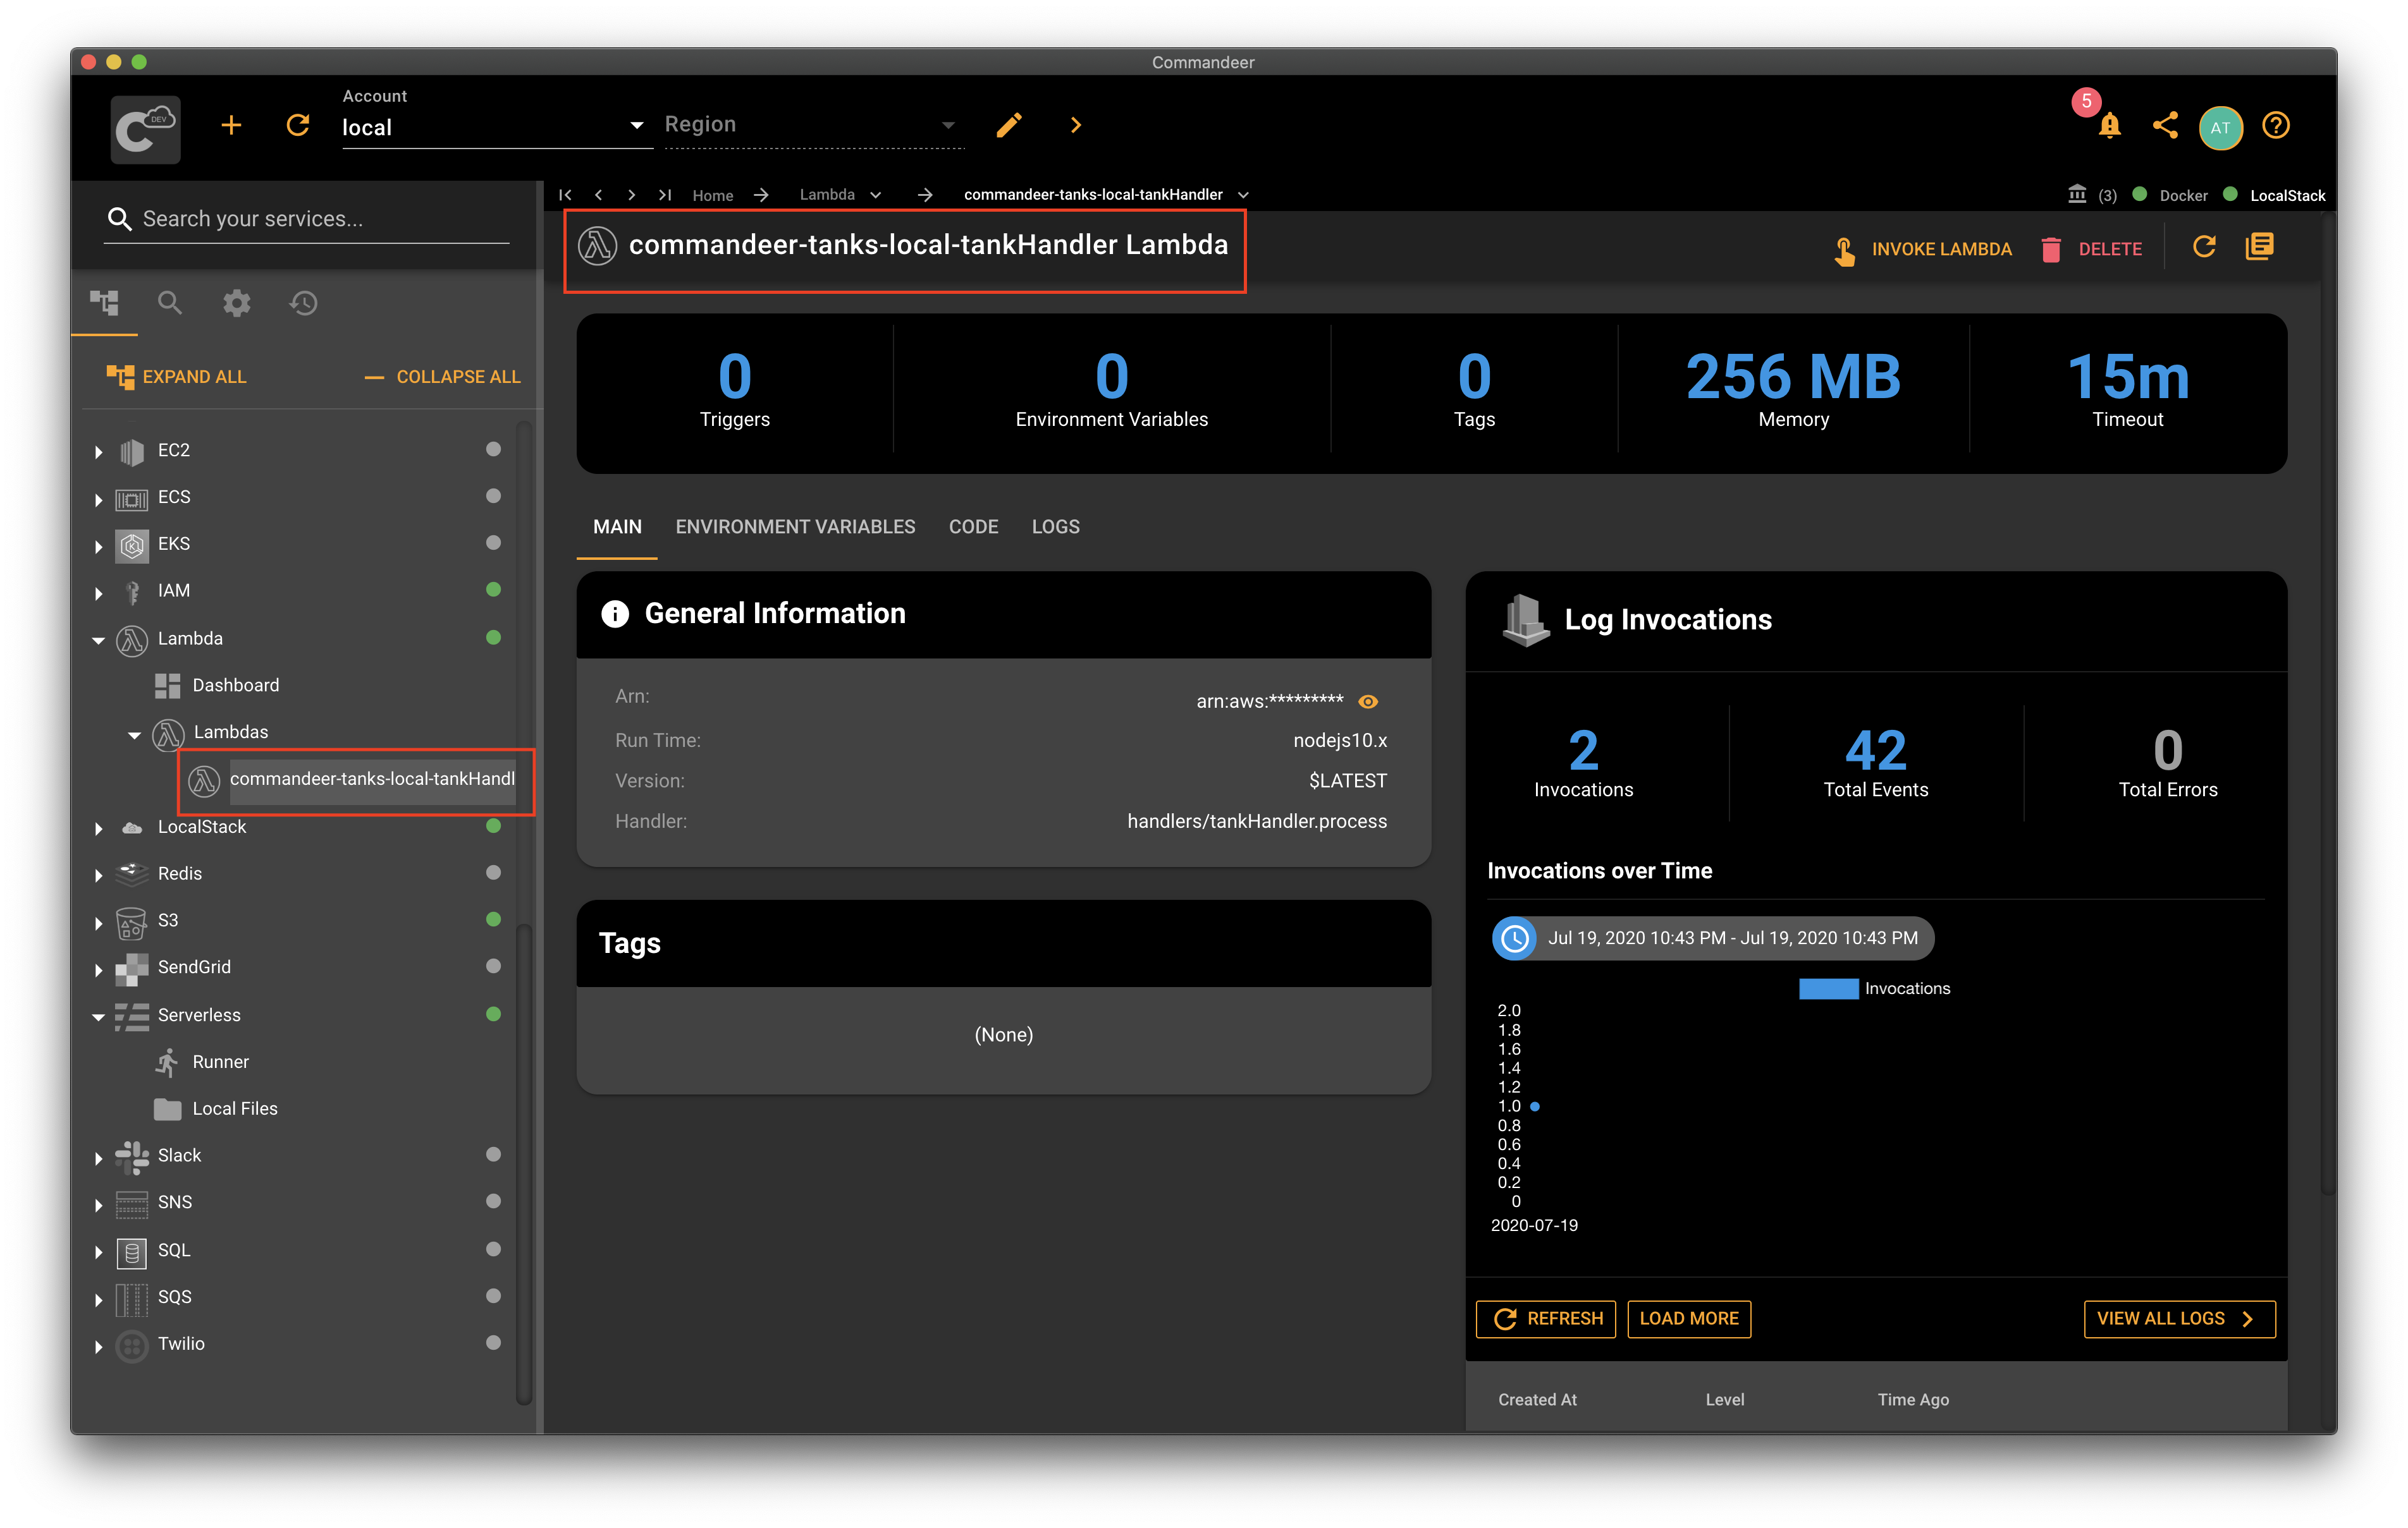Screen dimensions: 2408x1528
Task: Select the tree view sidebar tab icon
Action: pyautogui.click(x=104, y=303)
